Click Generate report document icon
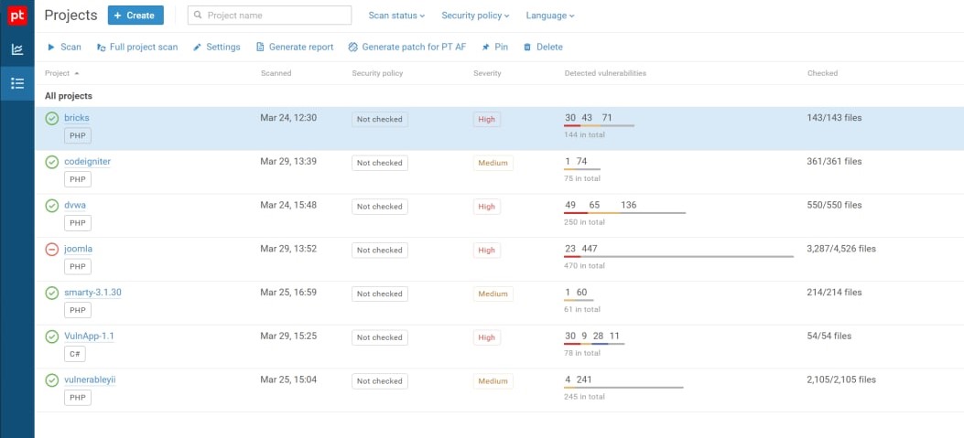This screenshot has height=438, width=964. point(260,47)
